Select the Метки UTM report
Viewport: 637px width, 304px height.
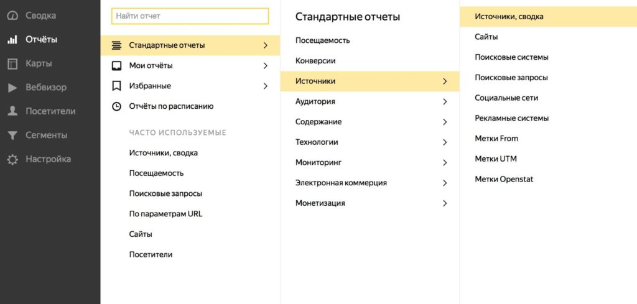click(x=496, y=159)
